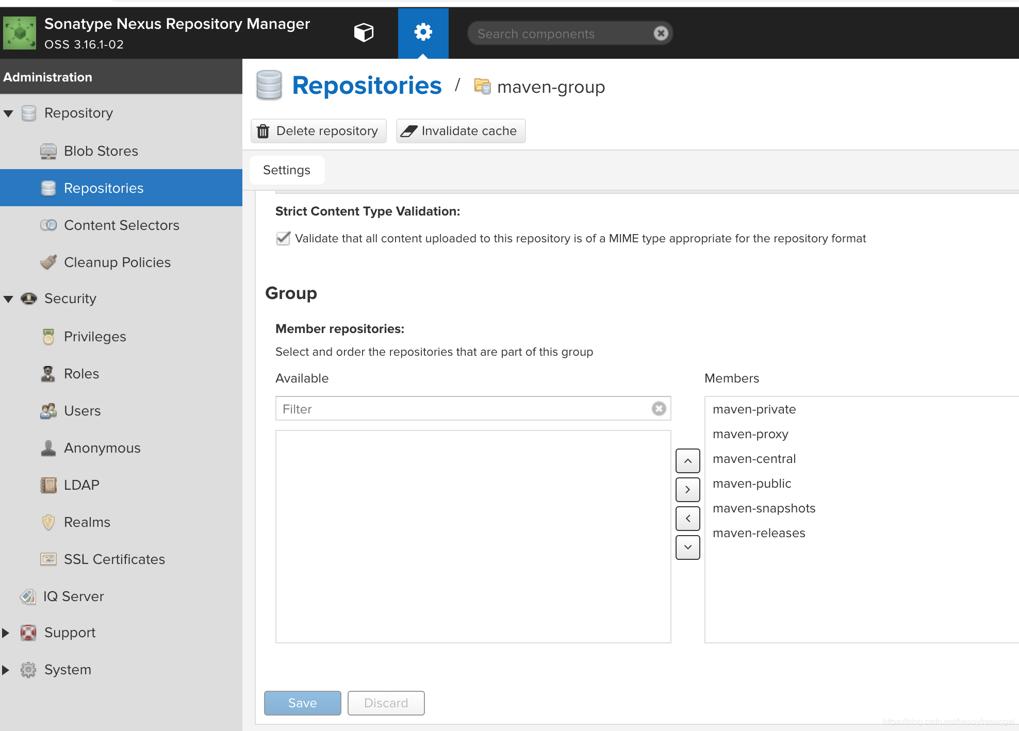Screen dimensions: 1019x731
Task: Open Roles under Security
Action: (x=121, y=374)
